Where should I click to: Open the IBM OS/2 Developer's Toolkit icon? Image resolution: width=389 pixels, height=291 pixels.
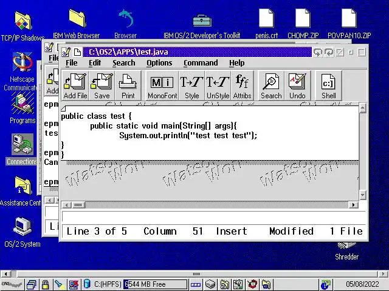[202, 20]
